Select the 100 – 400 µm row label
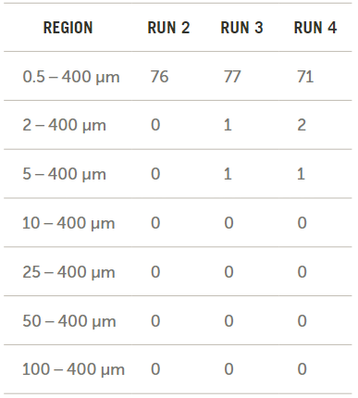The height and width of the screenshot is (398, 358). pos(73,369)
